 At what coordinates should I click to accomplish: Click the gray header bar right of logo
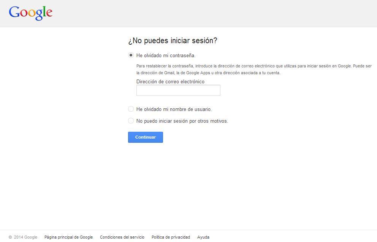(213, 13)
